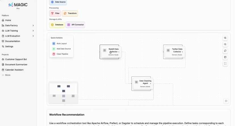Click the API Connector server icon

pyautogui.click(x=69, y=25)
